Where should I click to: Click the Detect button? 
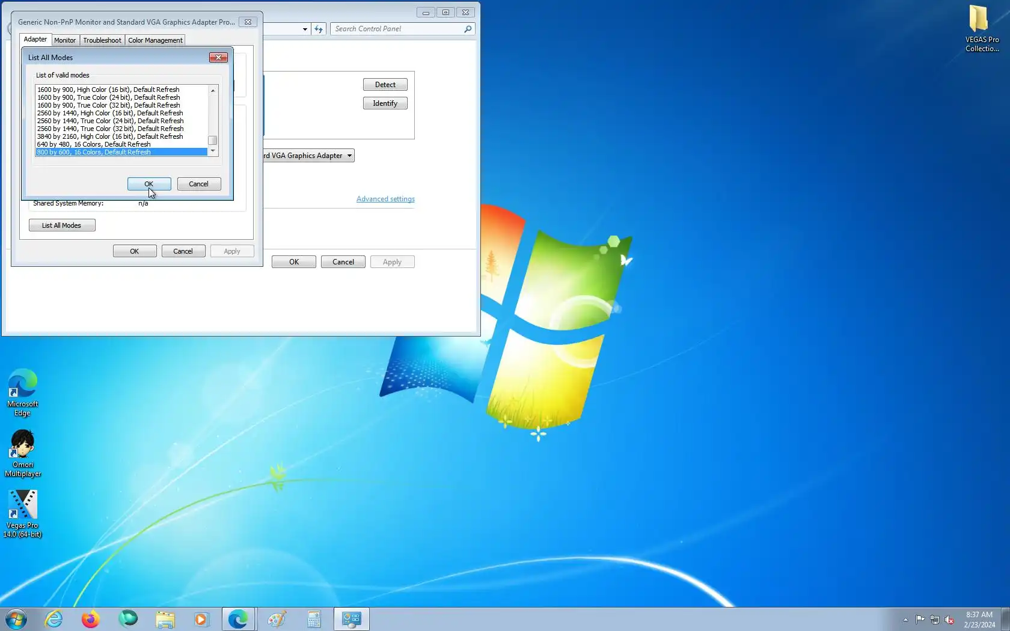pos(385,85)
